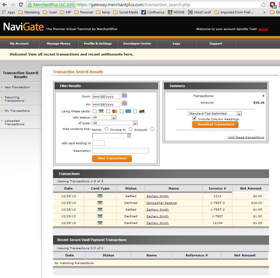Click the Description input field

(x=120, y=151)
